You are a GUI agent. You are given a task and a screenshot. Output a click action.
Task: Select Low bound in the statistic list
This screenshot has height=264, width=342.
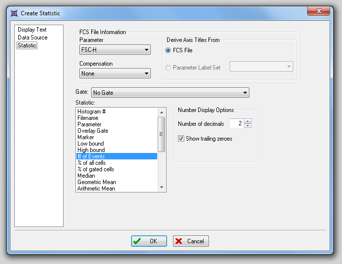click(x=117, y=144)
